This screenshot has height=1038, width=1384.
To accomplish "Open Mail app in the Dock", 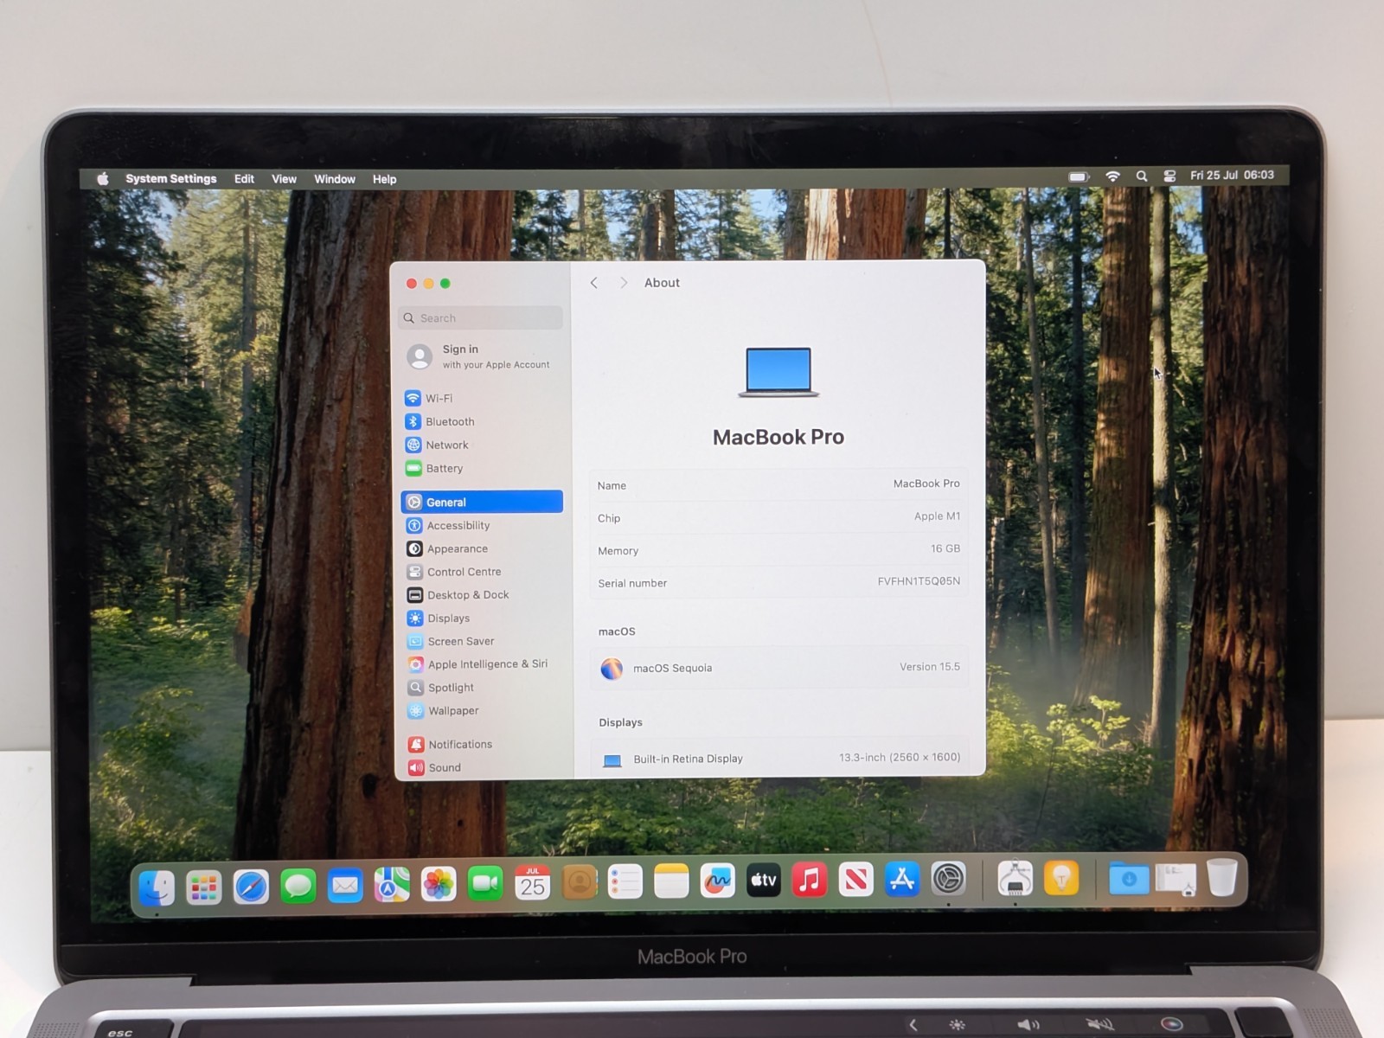I will tap(345, 886).
